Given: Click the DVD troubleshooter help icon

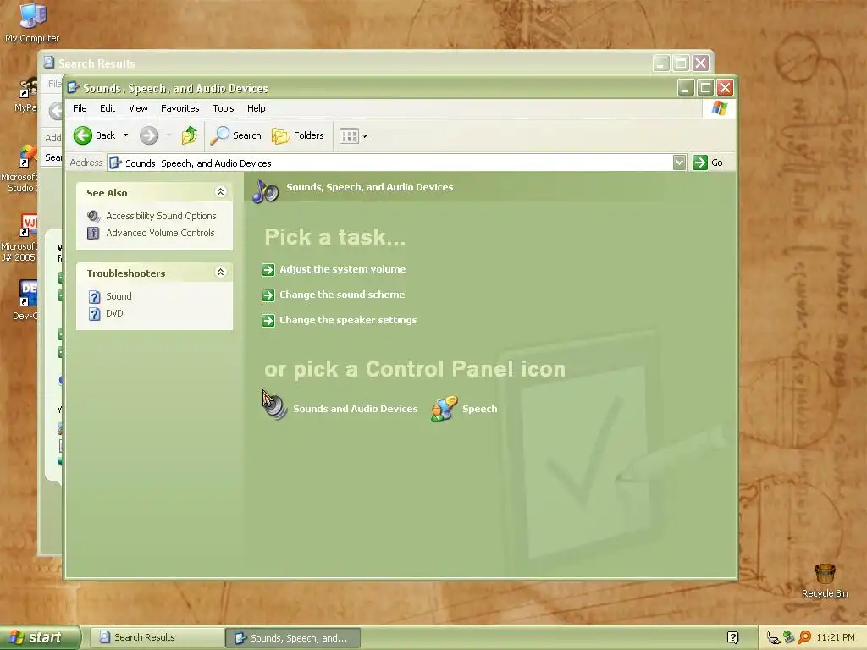Looking at the screenshot, I should coord(95,314).
